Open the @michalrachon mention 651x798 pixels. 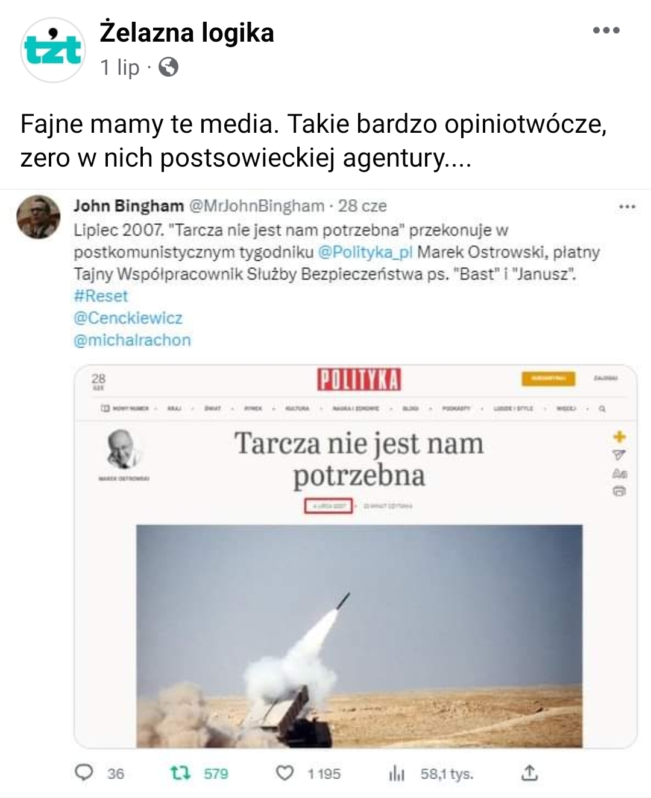click(x=132, y=340)
